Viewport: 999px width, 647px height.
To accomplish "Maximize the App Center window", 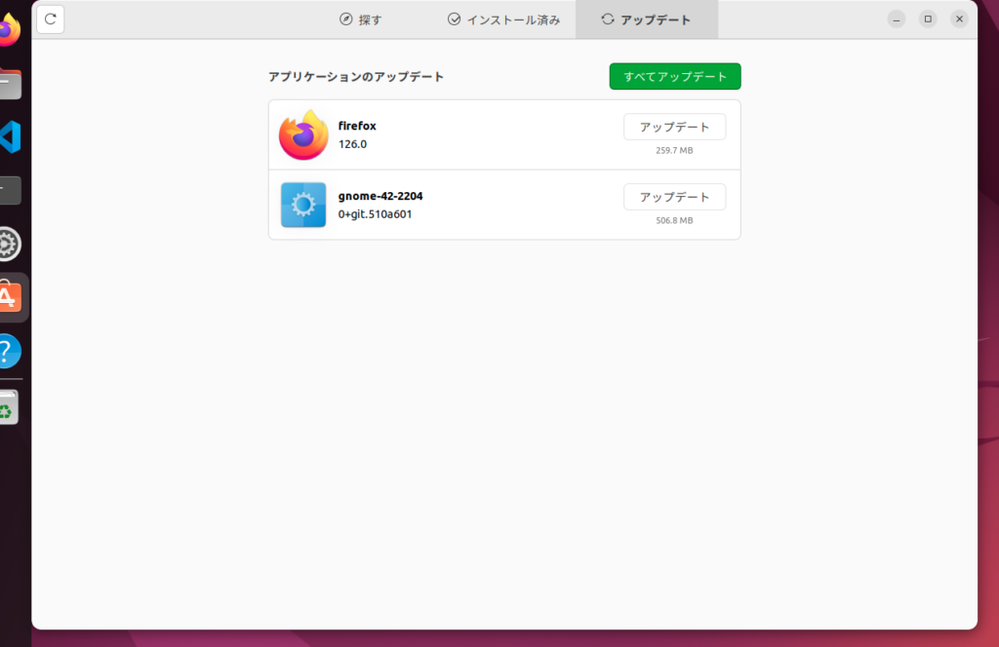I will (x=928, y=19).
